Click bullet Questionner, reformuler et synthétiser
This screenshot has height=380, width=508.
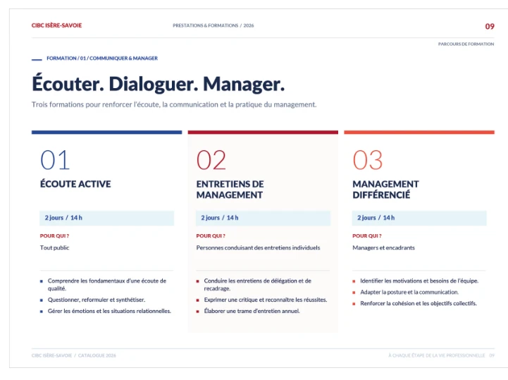point(97,300)
